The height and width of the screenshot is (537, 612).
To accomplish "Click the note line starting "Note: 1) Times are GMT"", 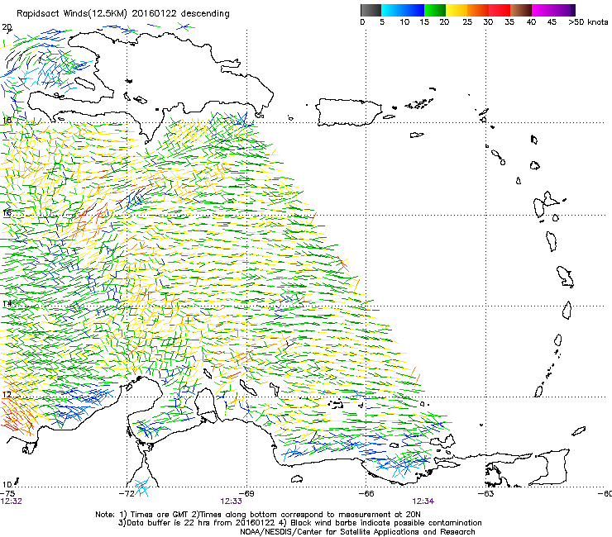I will pos(258,515).
